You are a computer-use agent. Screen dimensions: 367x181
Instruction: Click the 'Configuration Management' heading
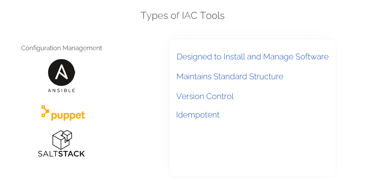click(x=61, y=48)
